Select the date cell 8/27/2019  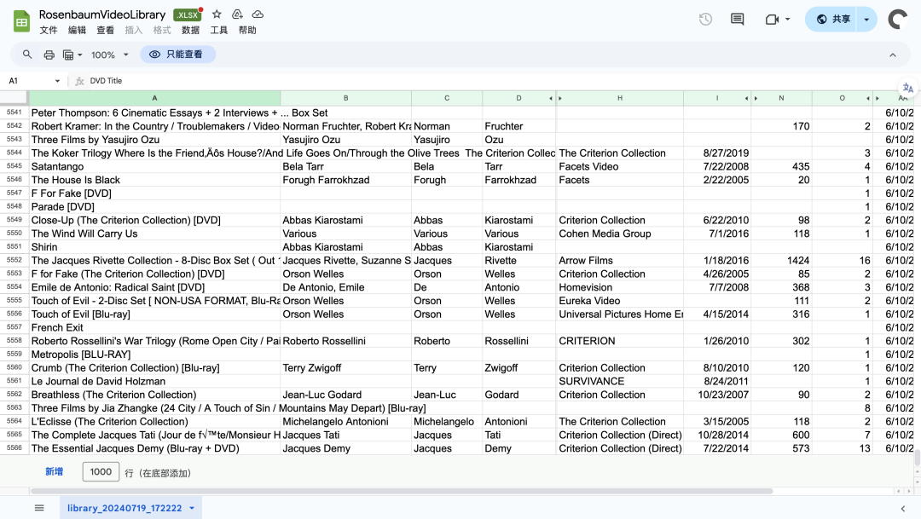(717, 153)
